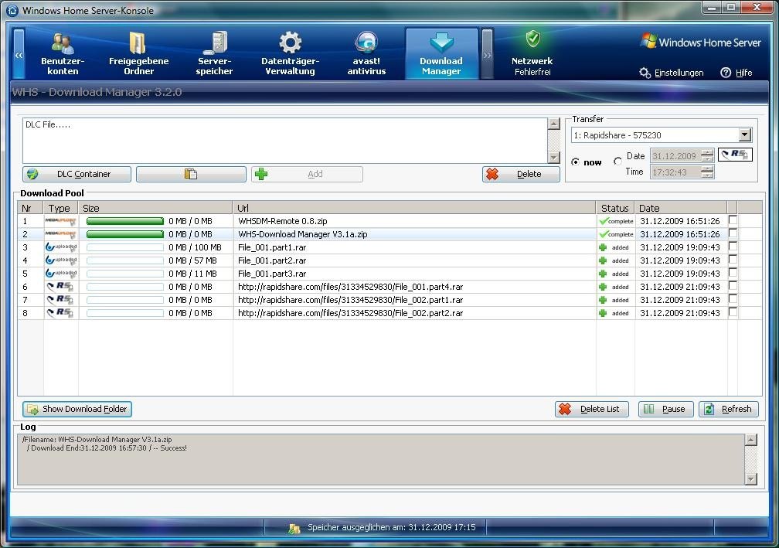Enable the checkbox for File_002.part1.rar
The height and width of the screenshot is (548, 779).
pyautogui.click(x=733, y=299)
